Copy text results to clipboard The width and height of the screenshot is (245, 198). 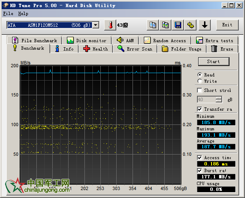pos(153,25)
